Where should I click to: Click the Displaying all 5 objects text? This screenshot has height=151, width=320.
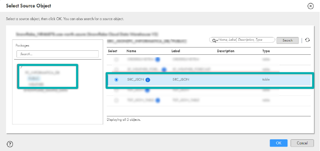coord(124,120)
